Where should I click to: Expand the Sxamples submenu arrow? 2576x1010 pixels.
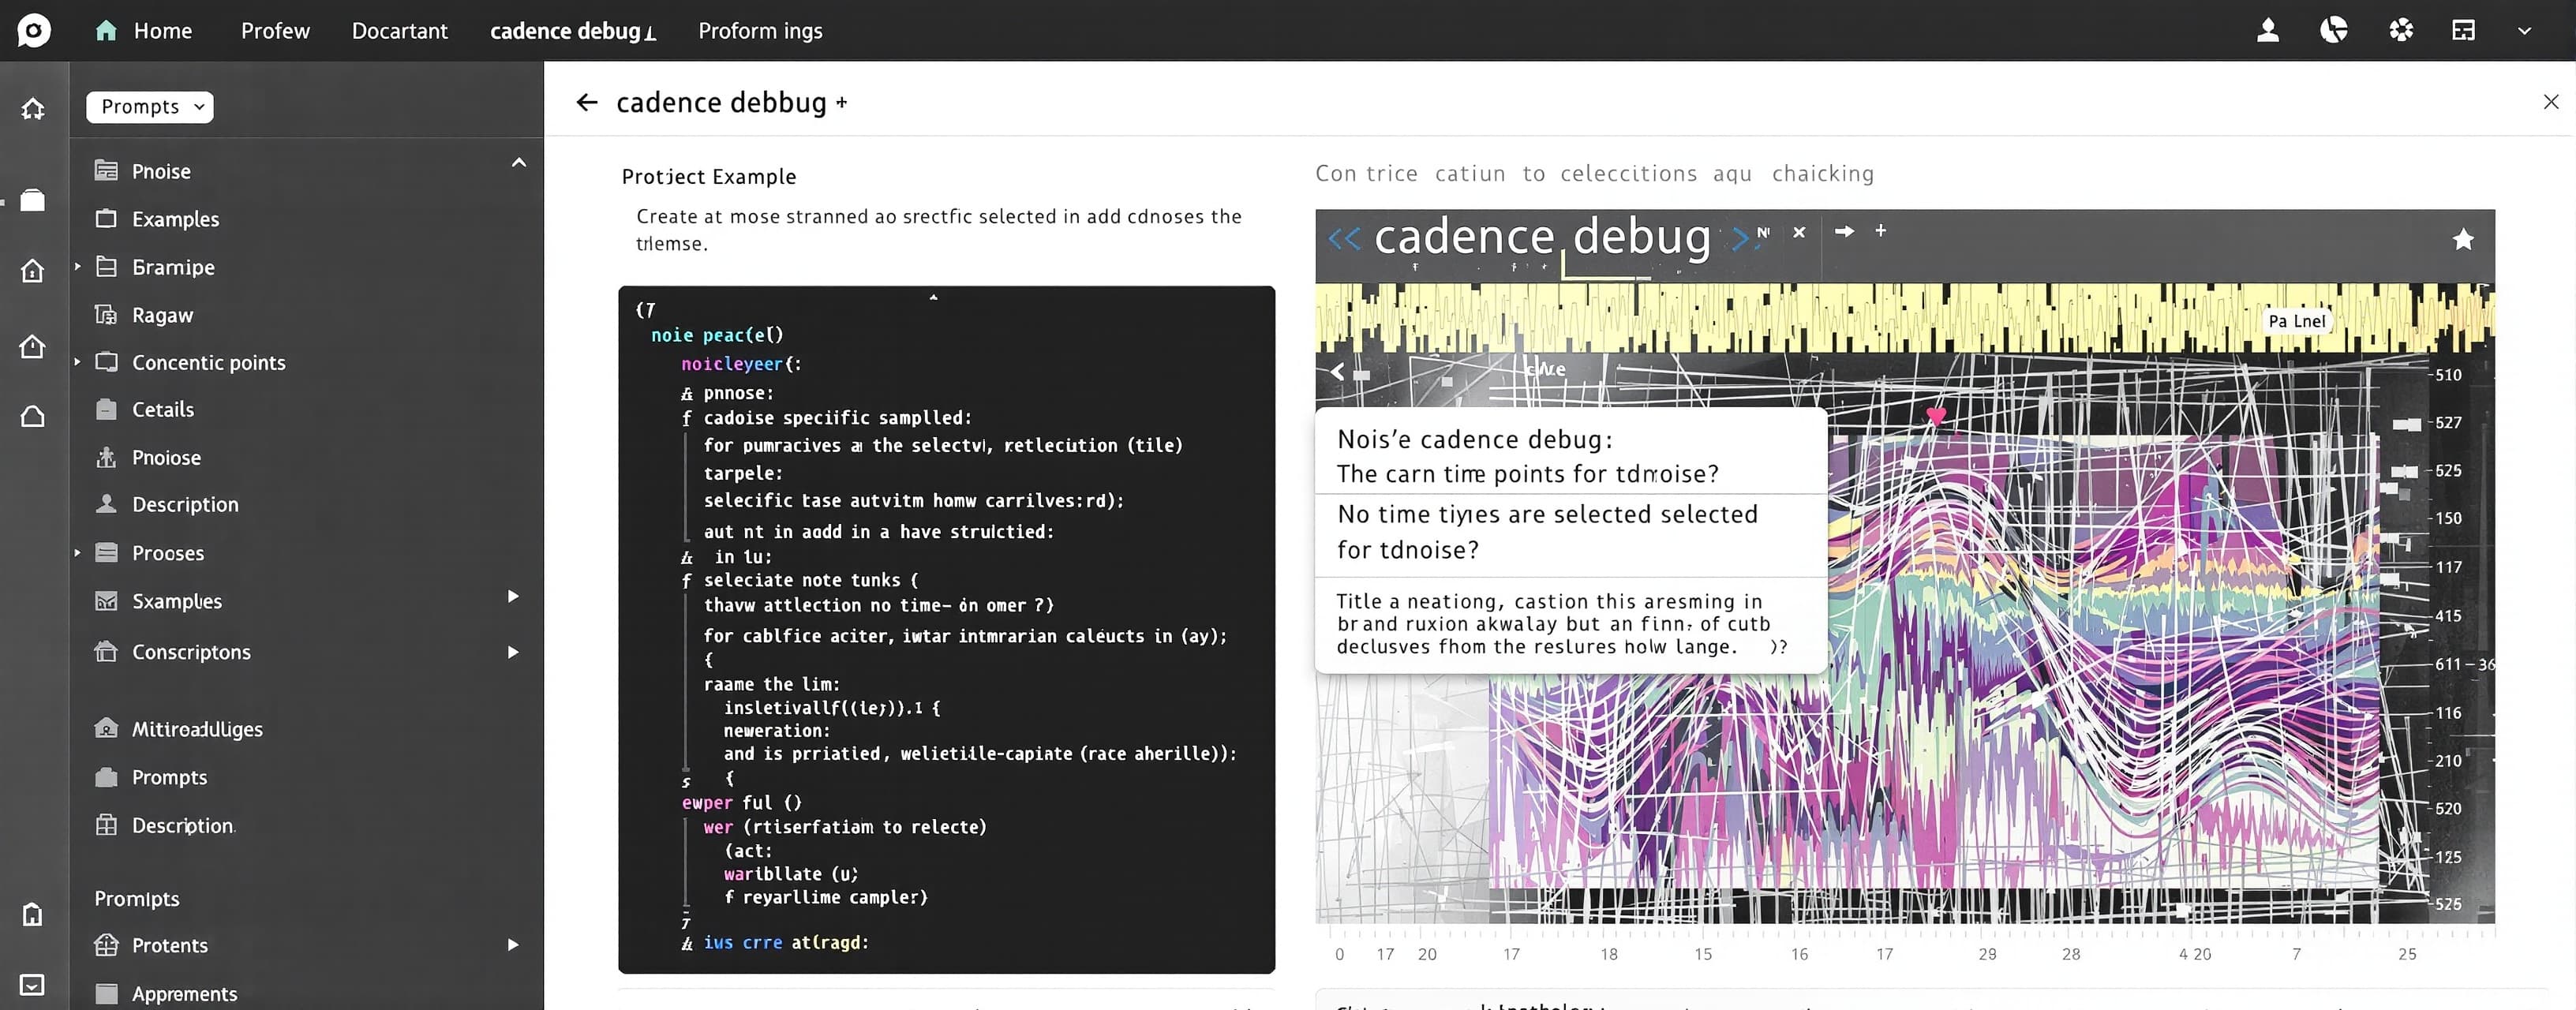pos(513,596)
